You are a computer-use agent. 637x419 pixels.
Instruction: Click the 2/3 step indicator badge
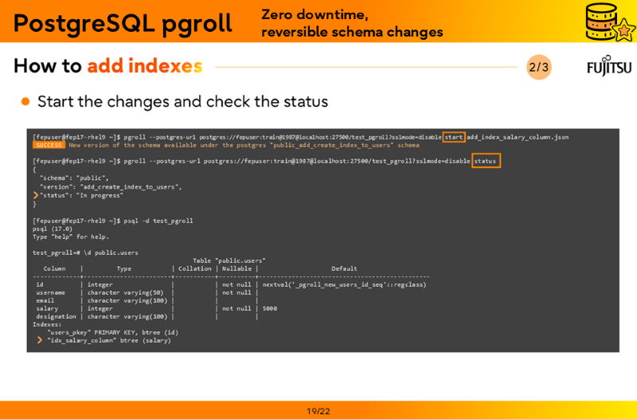click(539, 67)
